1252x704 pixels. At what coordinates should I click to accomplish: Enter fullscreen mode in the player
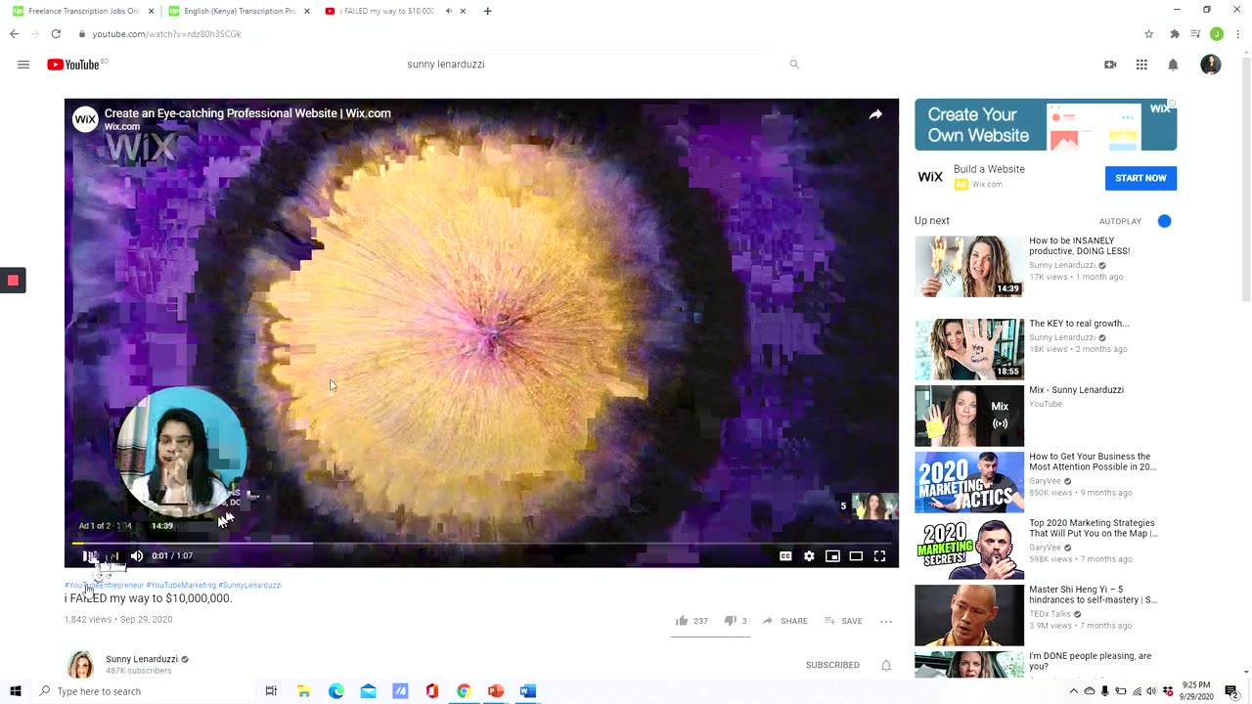[x=879, y=555]
